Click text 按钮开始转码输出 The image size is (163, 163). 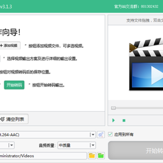[48, 85]
